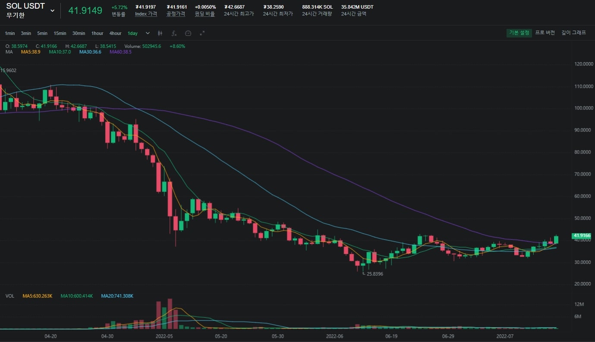Open the fx indicators icon

tap(174, 33)
